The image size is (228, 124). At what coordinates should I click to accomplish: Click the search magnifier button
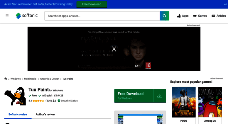tap(164, 16)
